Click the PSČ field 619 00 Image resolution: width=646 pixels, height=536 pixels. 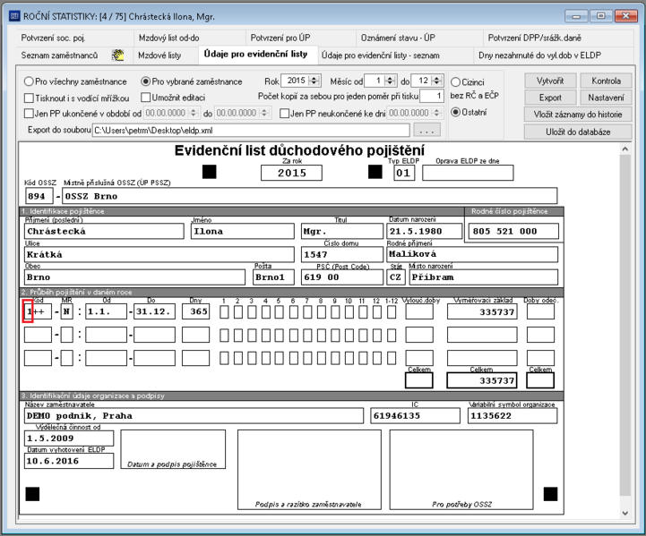pyautogui.click(x=342, y=277)
